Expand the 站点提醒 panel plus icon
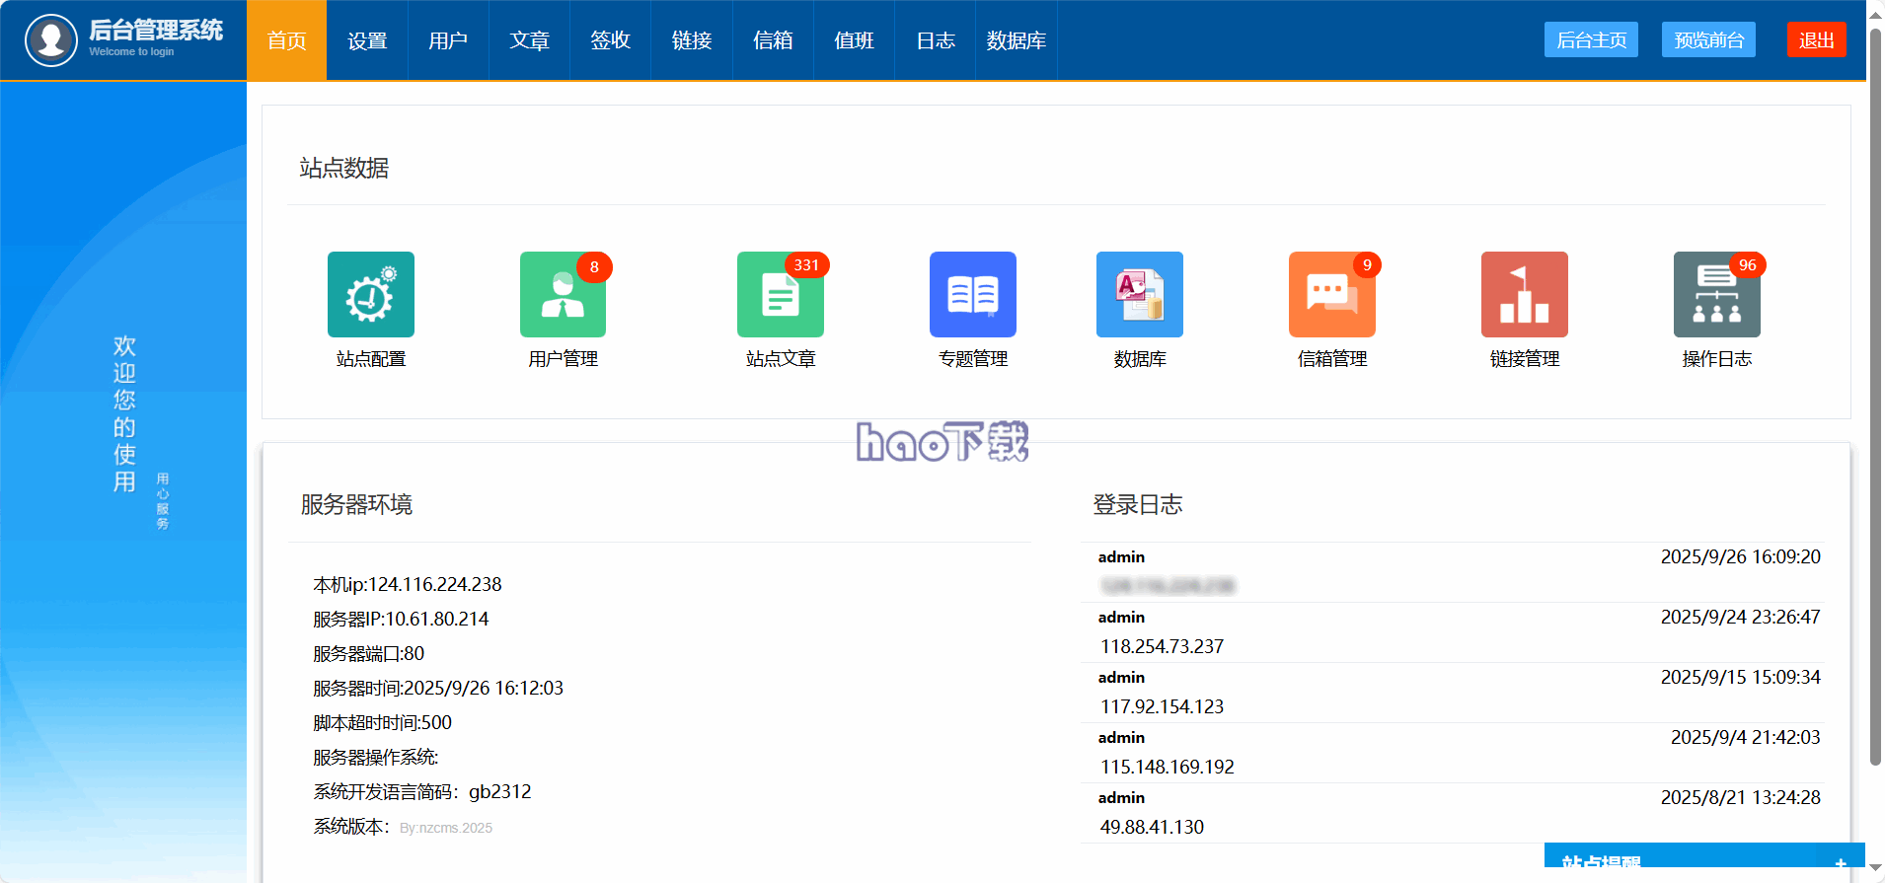This screenshot has width=1885, height=883. click(1841, 863)
